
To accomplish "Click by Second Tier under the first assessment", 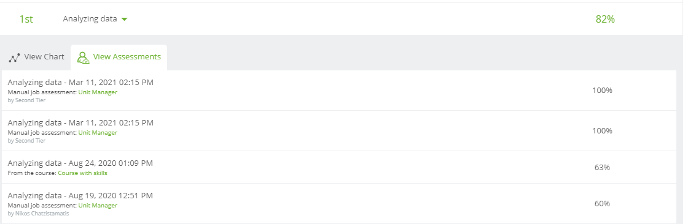I will (26, 100).
